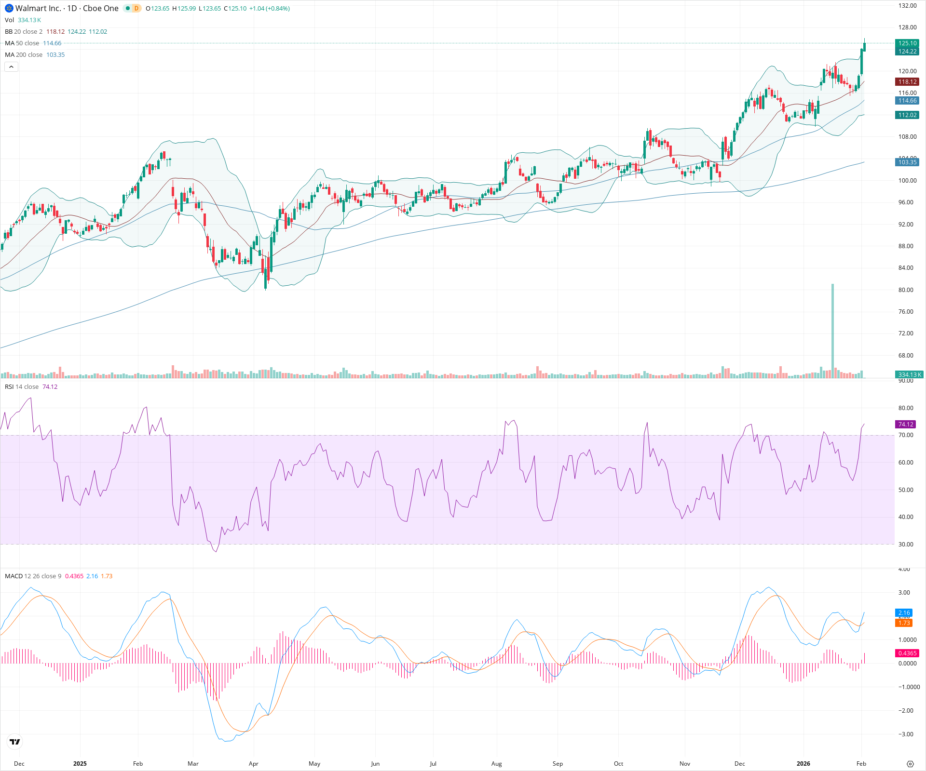Click the Feb label on the time axis
Screen dimensions: 926x771
(861, 764)
